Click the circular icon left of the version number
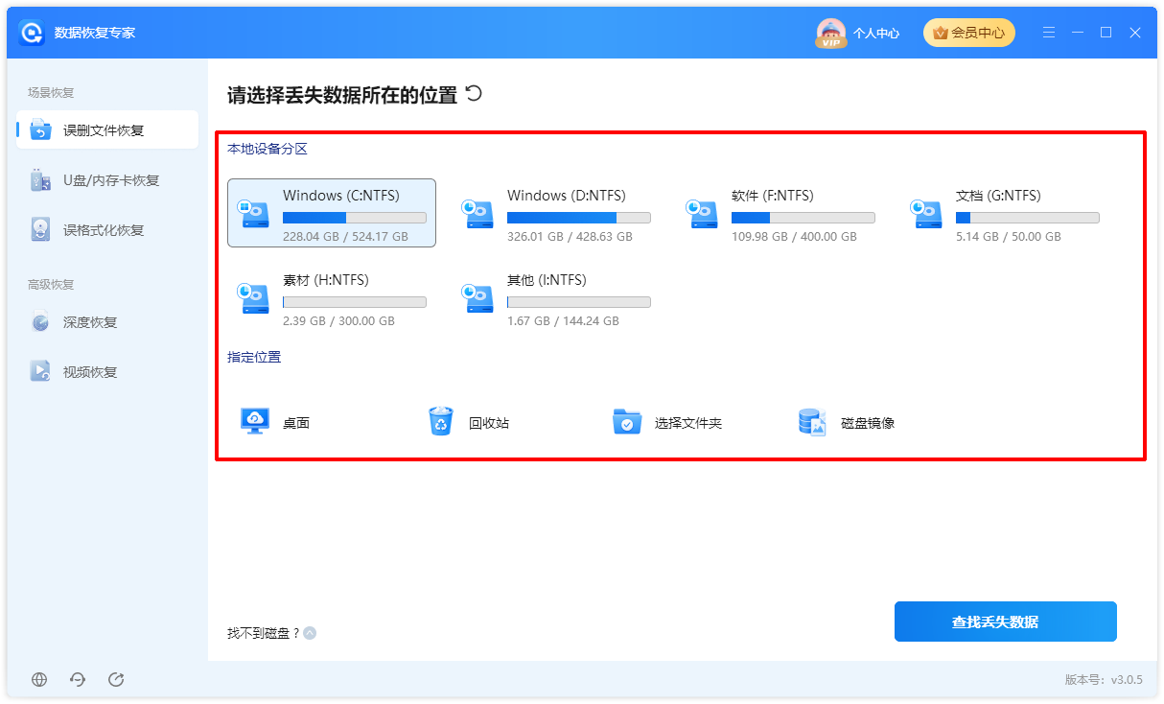The height and width of the screenshot is (704, 1164). [116, 679]
